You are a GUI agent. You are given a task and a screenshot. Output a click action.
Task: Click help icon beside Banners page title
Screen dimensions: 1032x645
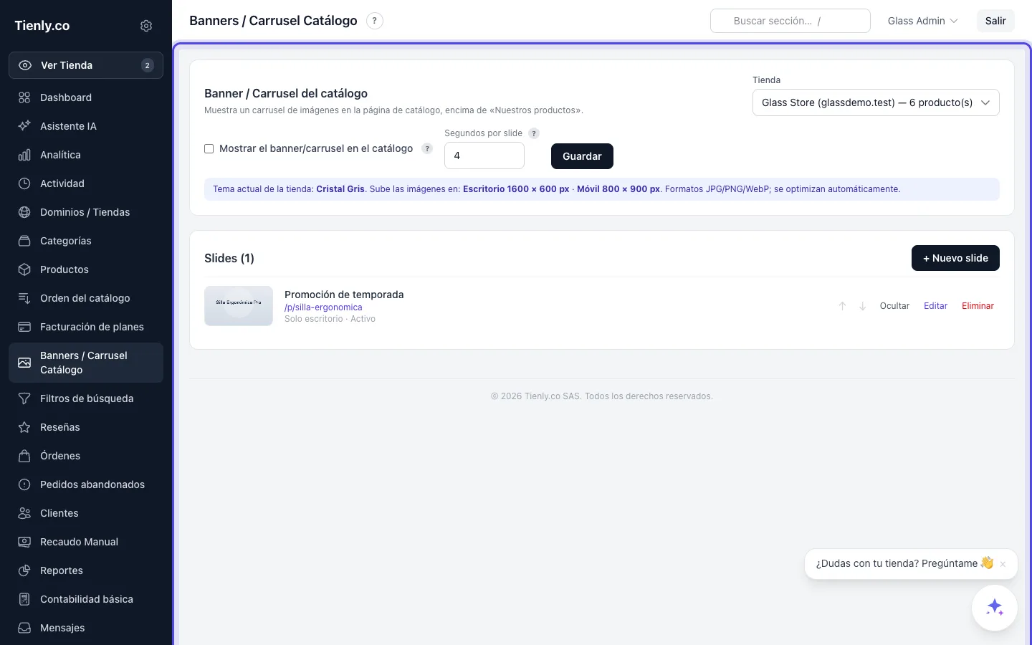coord(375,21)
